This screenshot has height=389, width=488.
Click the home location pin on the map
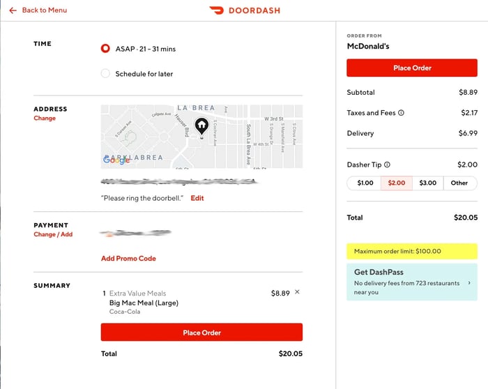pyautogui.click(x=202, y=126)
